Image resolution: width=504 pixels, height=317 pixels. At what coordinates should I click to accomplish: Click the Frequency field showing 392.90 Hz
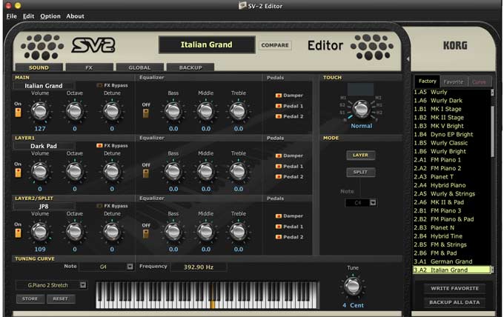(x=199, y=267)
